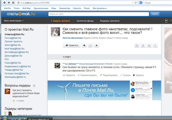Open the Задать вопрос menu item
This screenshot has height=120, width=172.
click(x=60, y=21)
